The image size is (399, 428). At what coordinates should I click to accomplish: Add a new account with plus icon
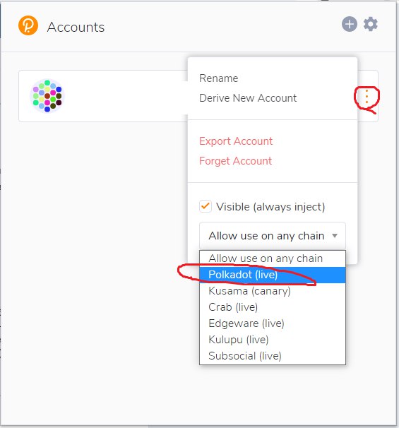[350, 24]
